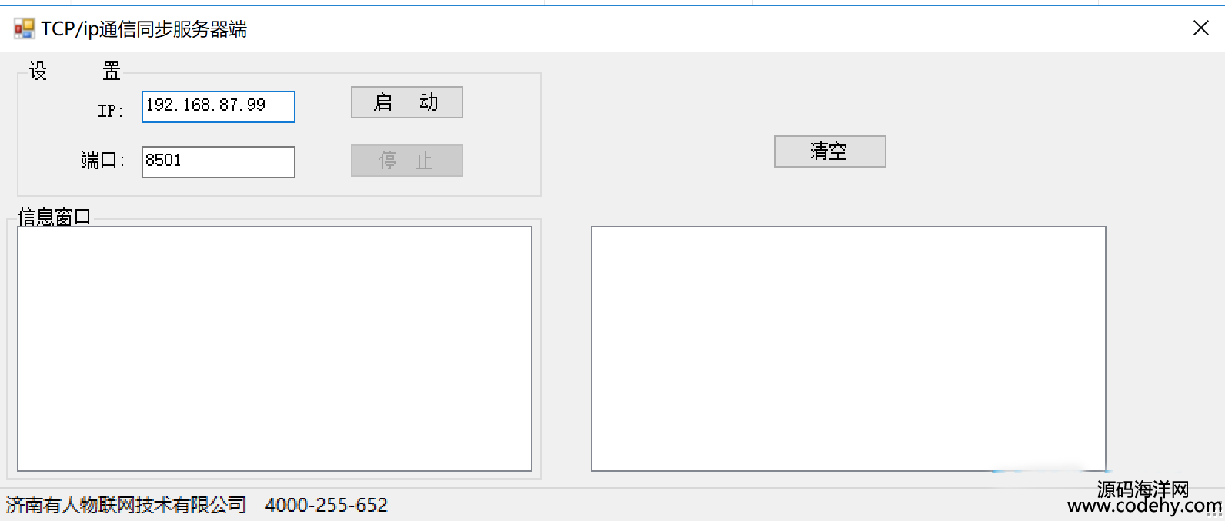Click the 济南有人物联网技术有限公司 status text
The image size is (1225, 521).
point(126,505)
